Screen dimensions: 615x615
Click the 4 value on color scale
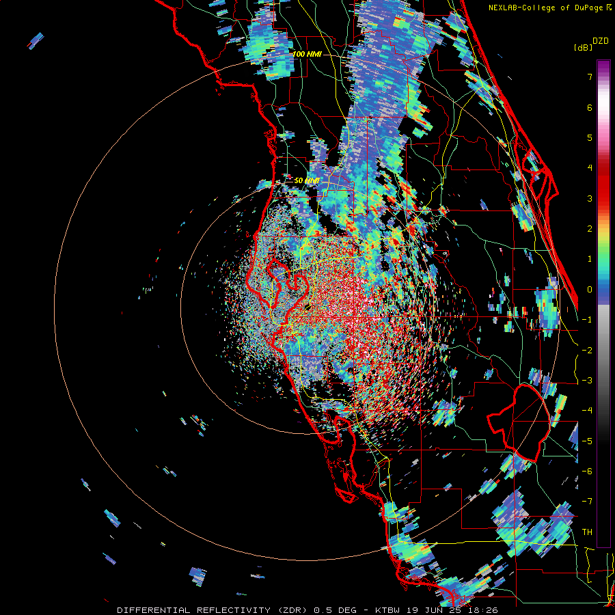(590, 167)
